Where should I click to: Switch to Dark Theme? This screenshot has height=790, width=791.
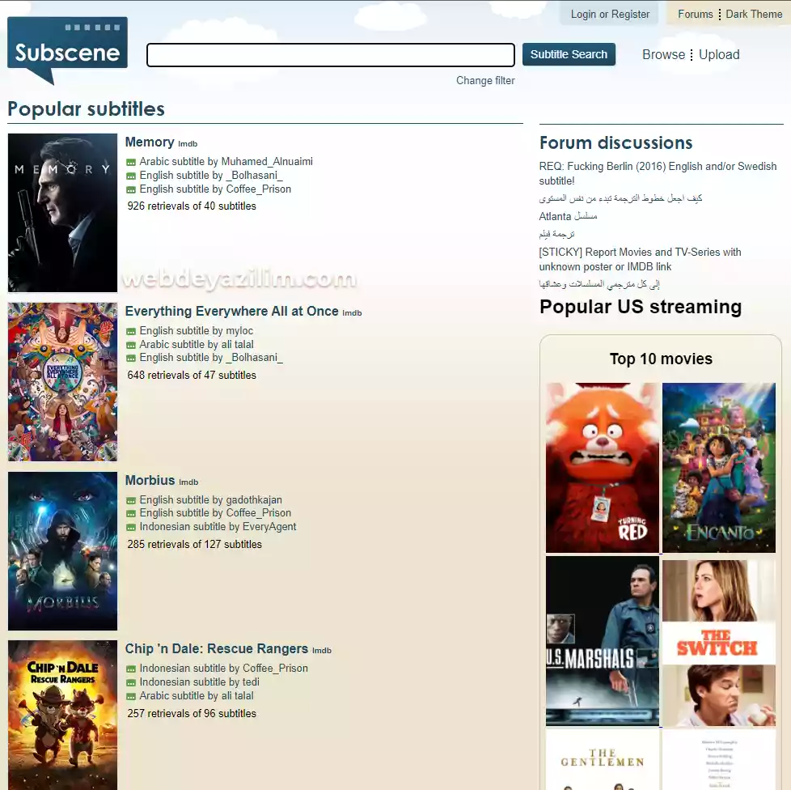coord(754,14)
